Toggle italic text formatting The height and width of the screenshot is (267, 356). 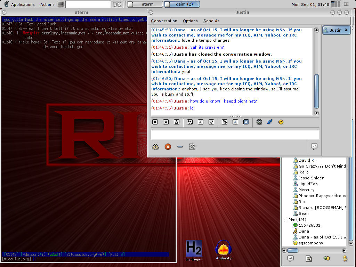point(166,122)
